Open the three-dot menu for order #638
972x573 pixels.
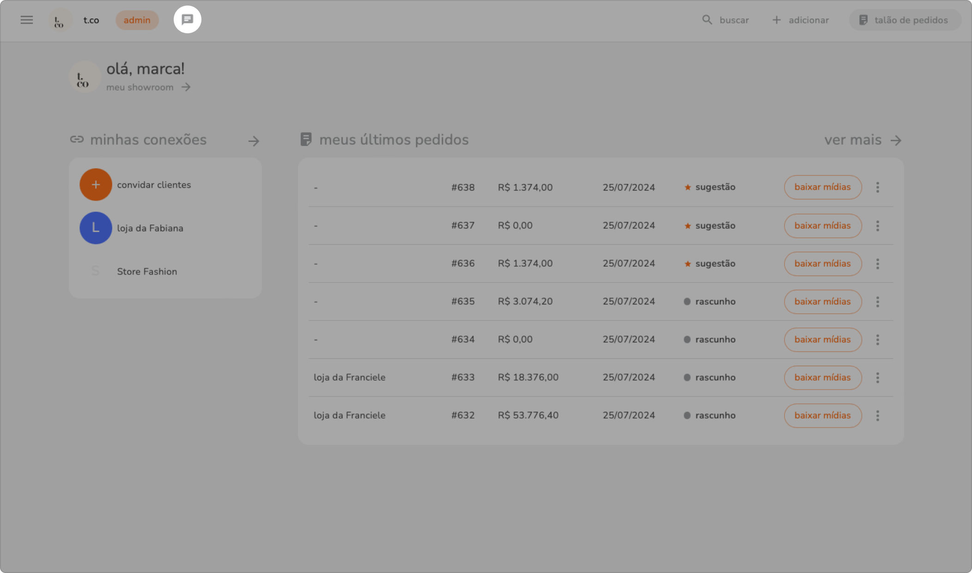pyautogui.click(x=877, y=187)
